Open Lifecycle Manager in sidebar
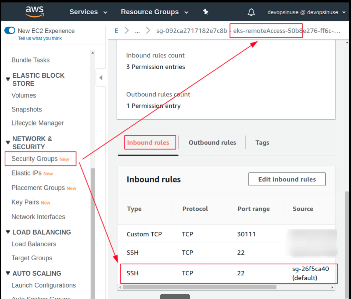Viewport: 351px width, 299px height. coord(38,123)
